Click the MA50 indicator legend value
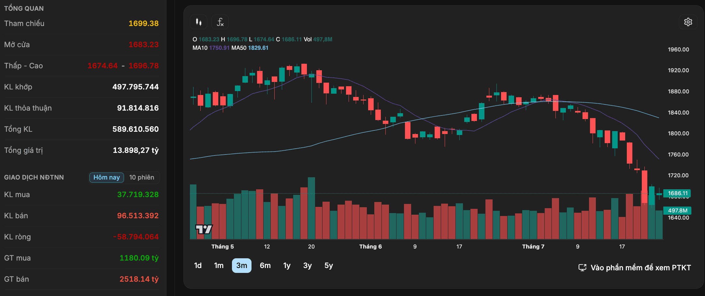Viewport: 705px width, 296px height. (258, 48)
